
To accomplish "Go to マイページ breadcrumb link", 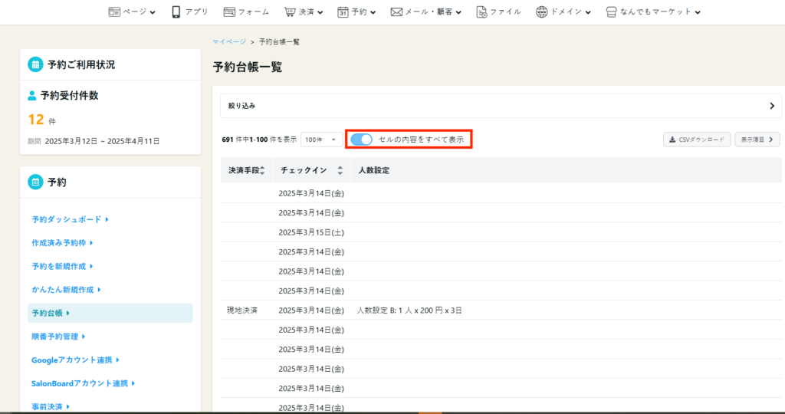I will pyautogui.click(x=229, y=41).
